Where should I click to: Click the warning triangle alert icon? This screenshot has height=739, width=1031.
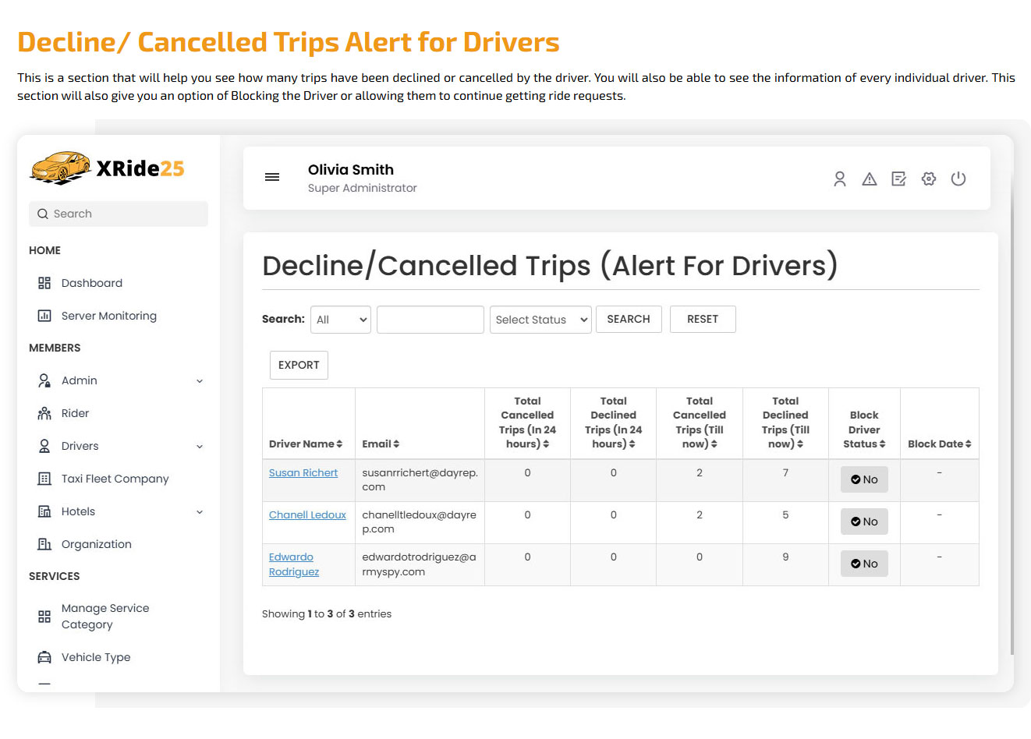tap(870, 179)
